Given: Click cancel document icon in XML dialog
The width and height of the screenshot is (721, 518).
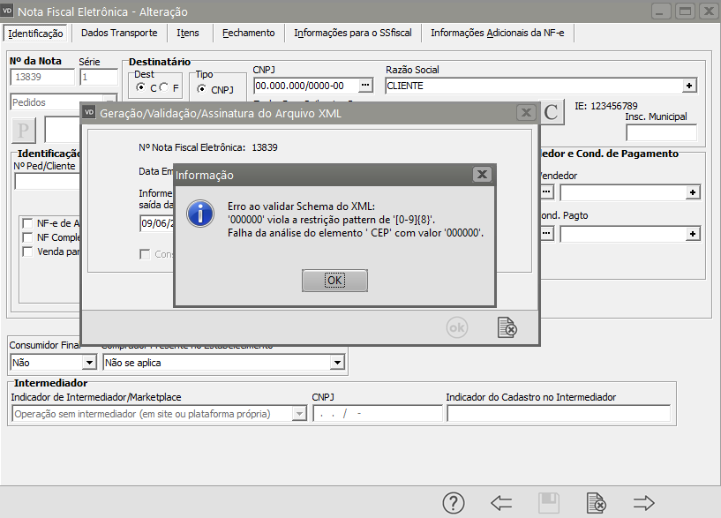Looking at the screenshot, I should [507, 327].
